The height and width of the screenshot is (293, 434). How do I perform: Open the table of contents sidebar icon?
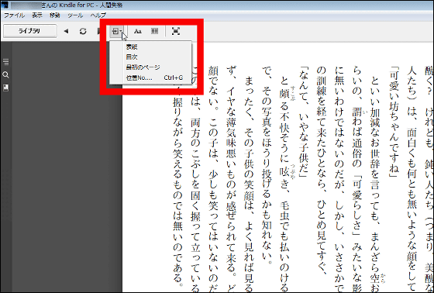point(5,62)
